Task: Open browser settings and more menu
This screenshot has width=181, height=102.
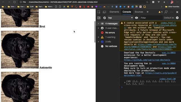Action: point(177,2)
